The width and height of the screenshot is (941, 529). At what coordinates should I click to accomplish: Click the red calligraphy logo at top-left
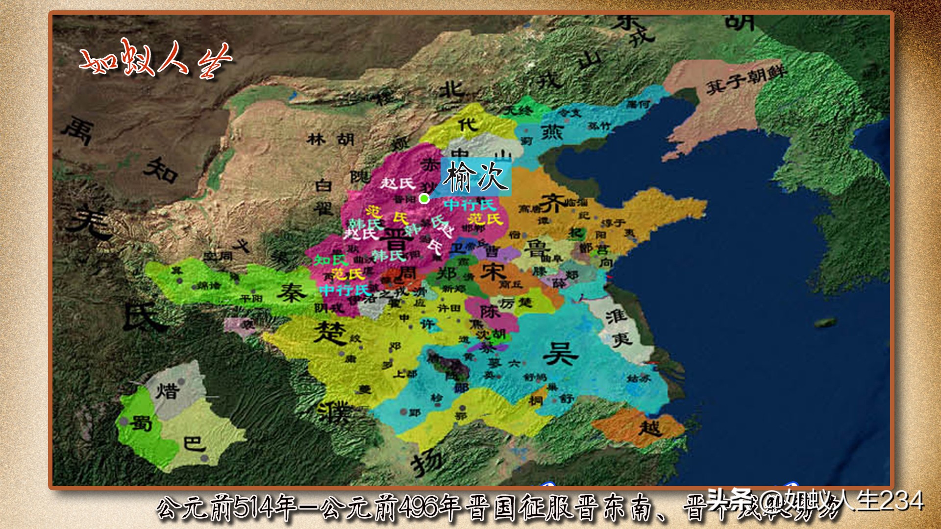[x=155, y=59]
